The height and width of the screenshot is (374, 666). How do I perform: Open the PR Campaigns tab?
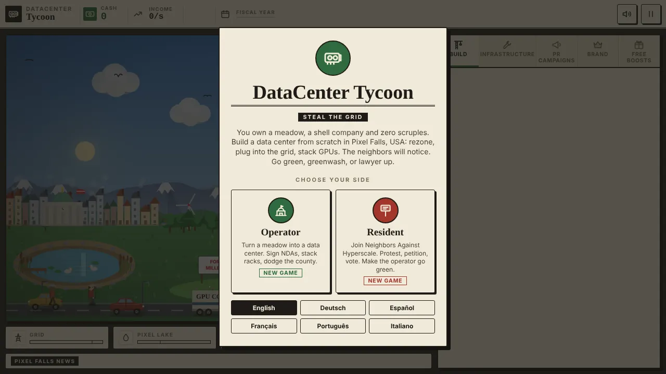[556, 52]
